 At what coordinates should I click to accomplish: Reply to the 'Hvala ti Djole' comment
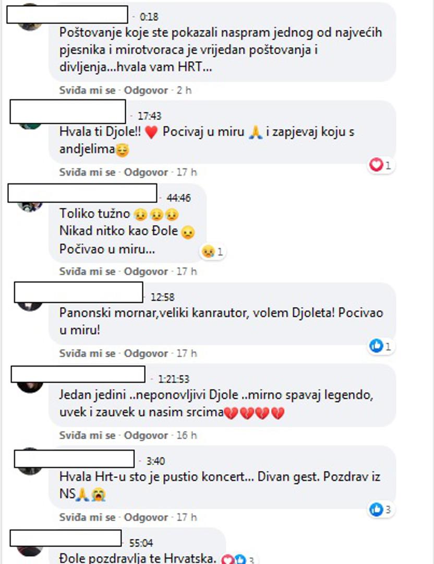(x=146, y=172)
